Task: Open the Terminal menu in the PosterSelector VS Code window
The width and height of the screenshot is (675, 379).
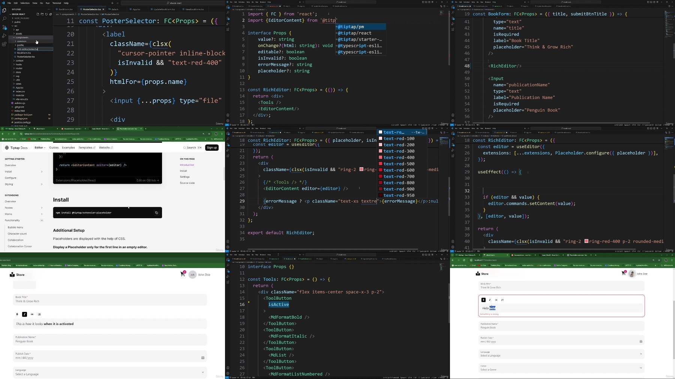Action: (x=57, y=3)
